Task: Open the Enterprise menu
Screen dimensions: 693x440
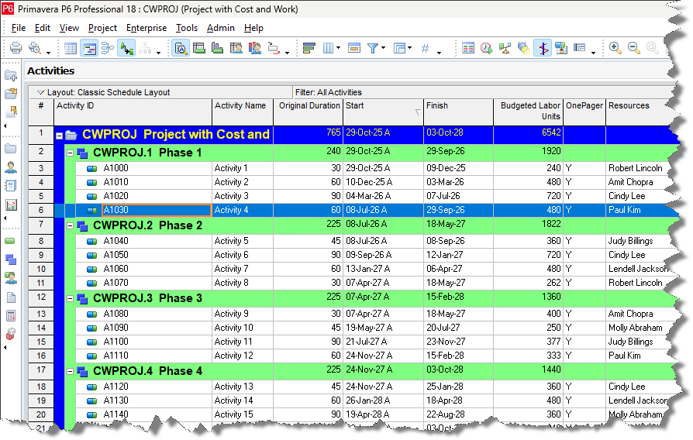Action: 147,28
